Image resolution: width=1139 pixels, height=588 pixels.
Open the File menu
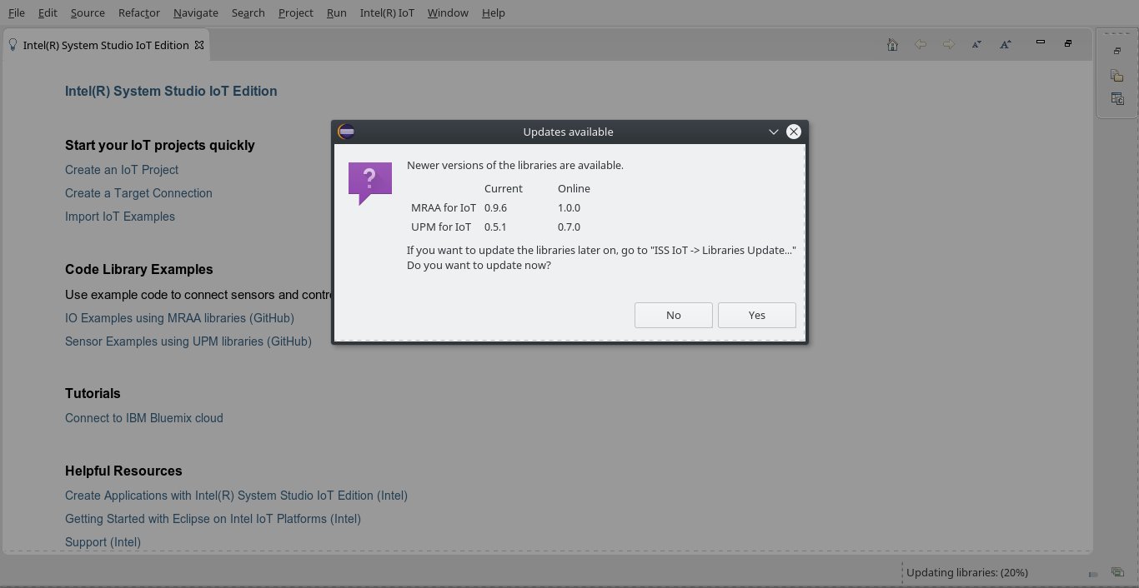16,12
